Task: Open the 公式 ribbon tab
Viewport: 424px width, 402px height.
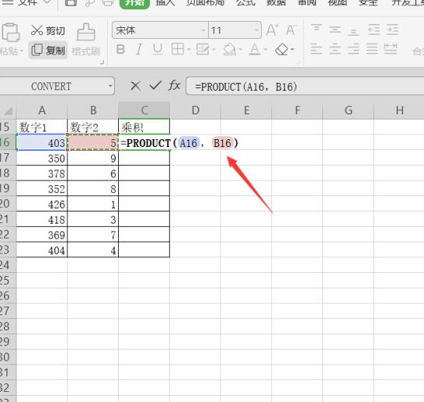Action: click(245, 2)
